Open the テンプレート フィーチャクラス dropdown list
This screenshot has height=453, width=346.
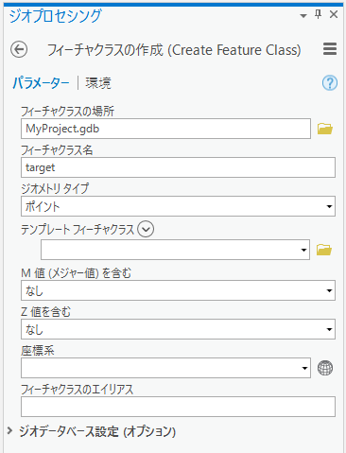[303, 250]
